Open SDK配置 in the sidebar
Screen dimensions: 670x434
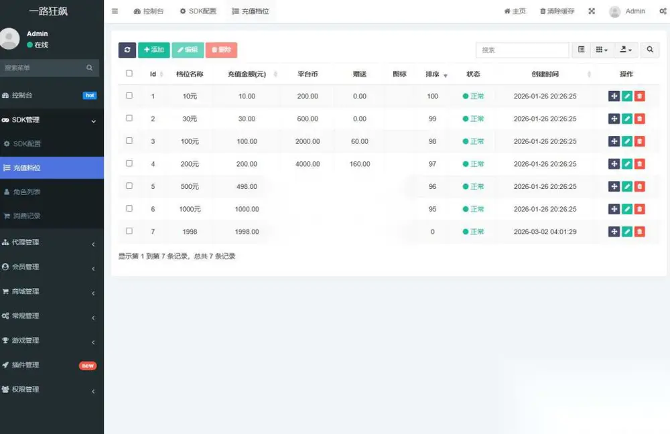pos(52,144)
